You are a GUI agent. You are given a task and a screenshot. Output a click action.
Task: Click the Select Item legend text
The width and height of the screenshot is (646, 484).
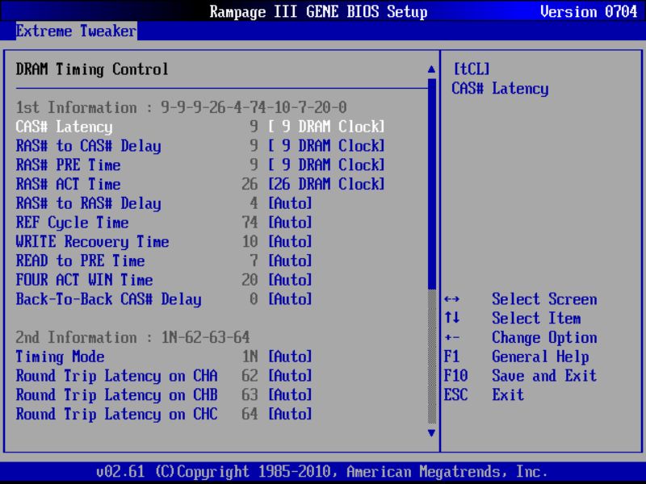pyautogui.click(x=536, y=319)
